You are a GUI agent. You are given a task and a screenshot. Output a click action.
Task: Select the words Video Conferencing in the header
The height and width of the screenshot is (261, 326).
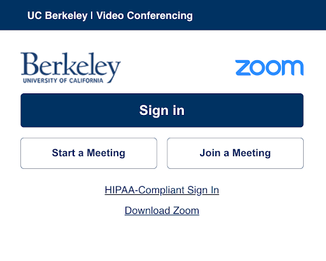tap(145, 16)
